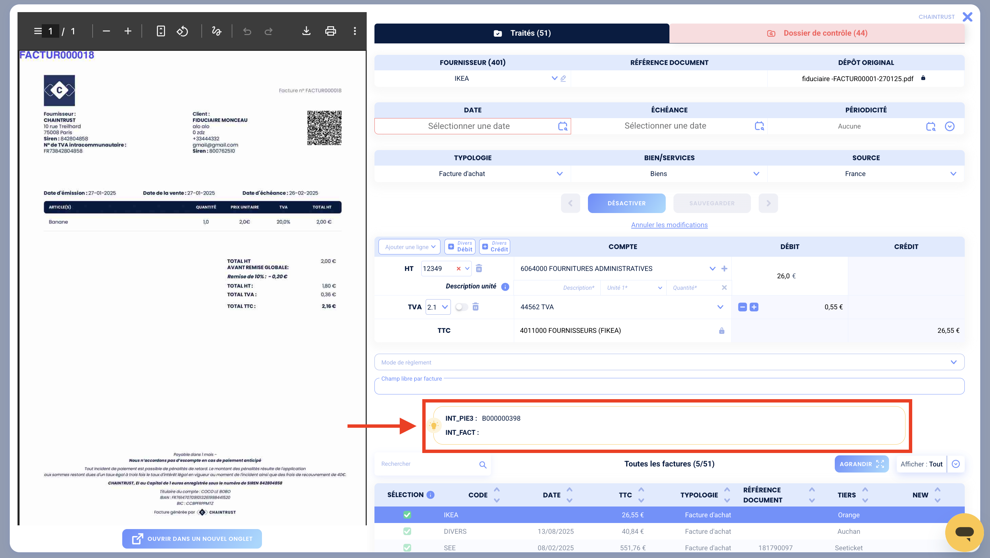
Task: Switch to the Traités (51) tab
Action: (x=522, y=33)
